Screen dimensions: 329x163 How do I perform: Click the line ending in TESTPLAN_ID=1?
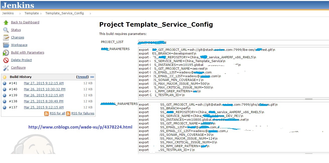[x=167, y=150]
